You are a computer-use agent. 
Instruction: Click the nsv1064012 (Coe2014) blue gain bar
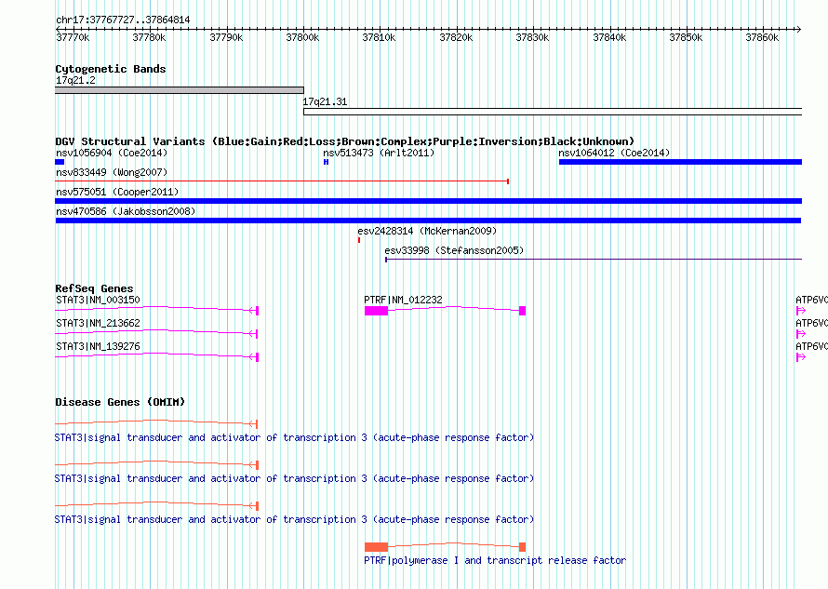click(x=680, y=162)
